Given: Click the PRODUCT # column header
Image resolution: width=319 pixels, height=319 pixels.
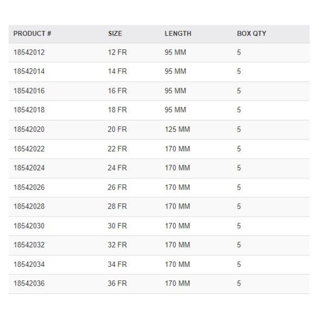Looking at the screenshot, I should [x=32, y=34].
